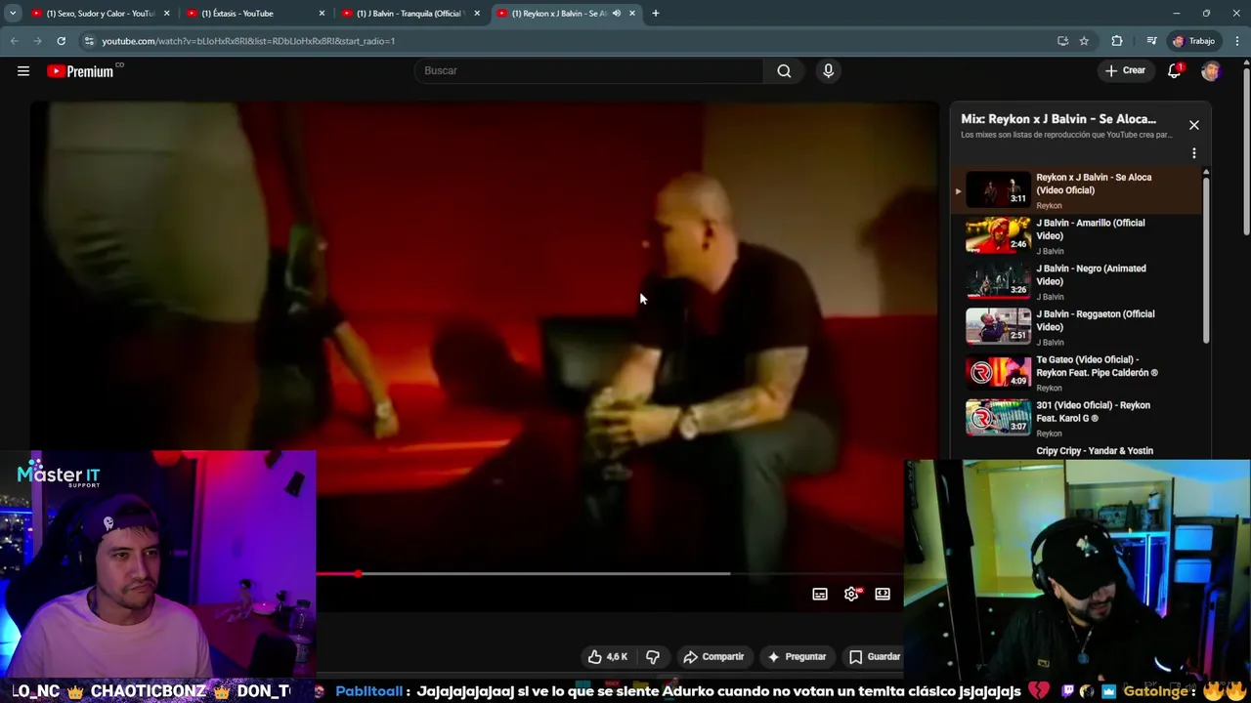
Task: Open Te Gateo (Video Oficial) playlist title
Action: (x=1097, y=366)
